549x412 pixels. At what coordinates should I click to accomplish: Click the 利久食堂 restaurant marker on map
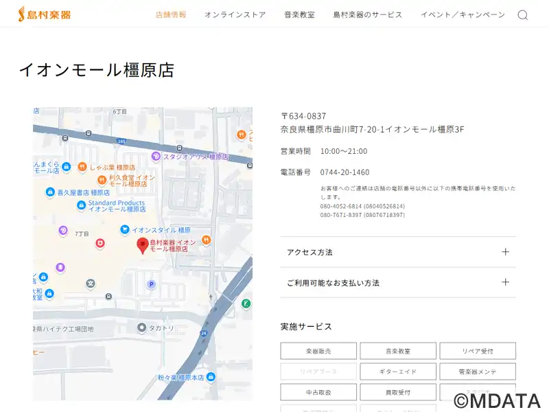pos(102,180)
